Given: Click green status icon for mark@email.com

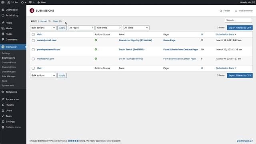Looking at the screenshot, I should coord(96,59).
